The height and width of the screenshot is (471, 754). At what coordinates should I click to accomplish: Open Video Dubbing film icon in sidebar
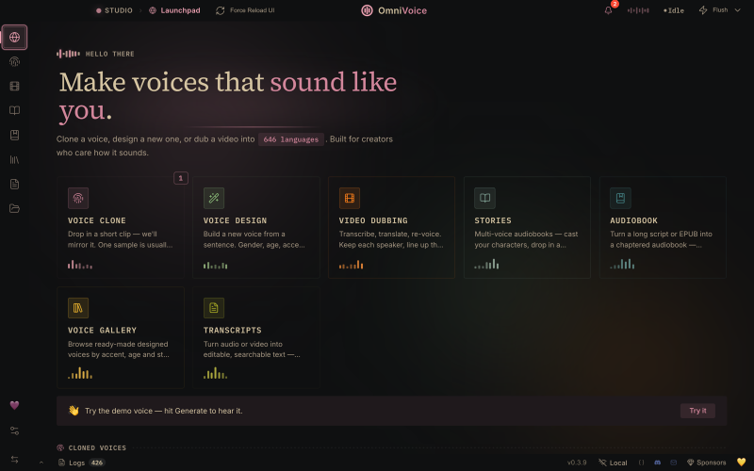click(14, 86)
